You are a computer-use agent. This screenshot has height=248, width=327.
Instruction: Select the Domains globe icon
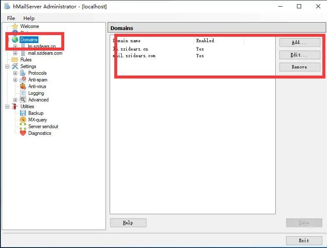[x=15, y=40]
